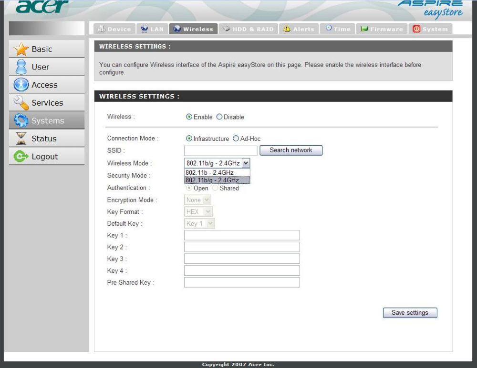Click the person icon beside User
Screen dimensions: 477x368
[x=21, y=67]
